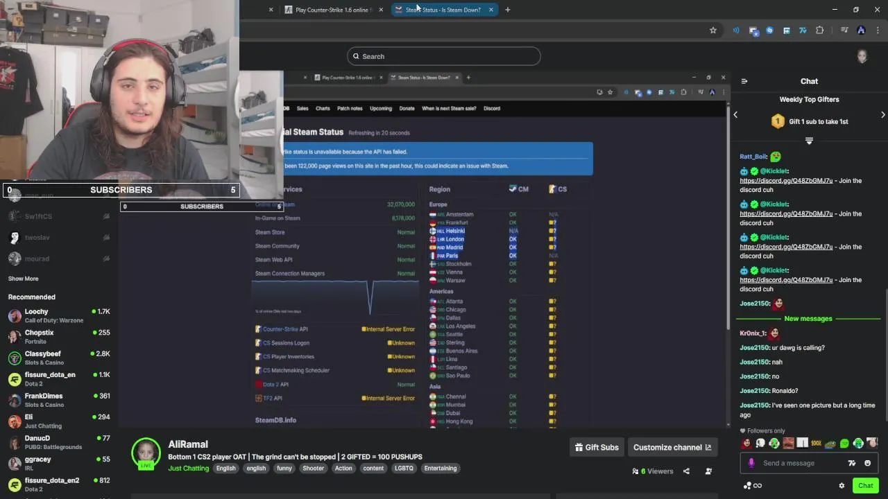
Task: Select the funny tag
Action: [x=284, y=469]
